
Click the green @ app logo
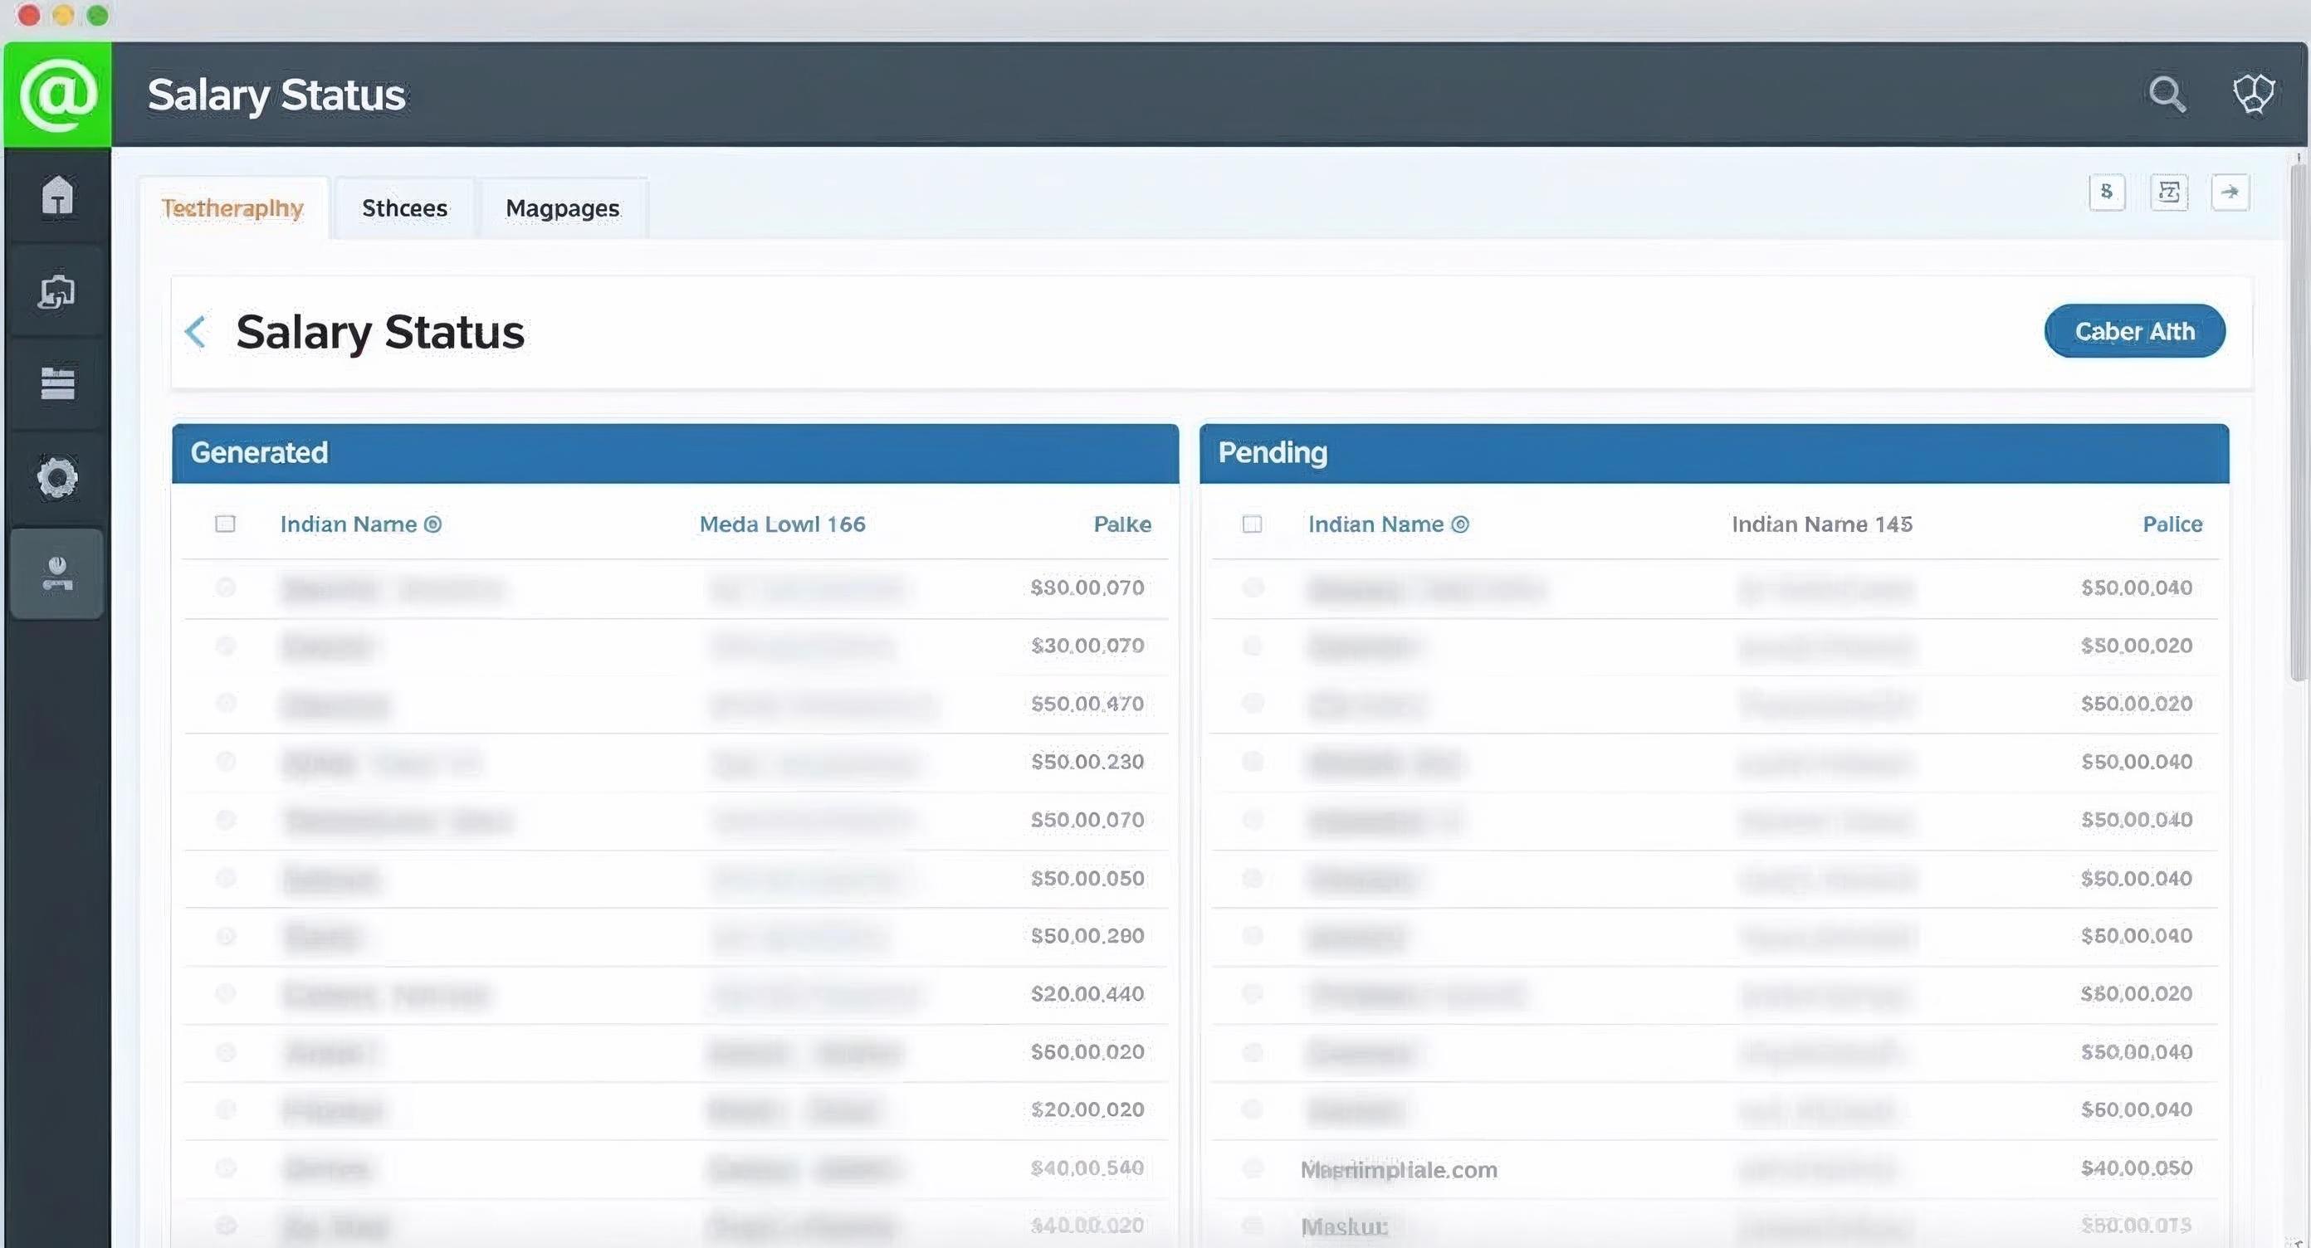(57, 95)
